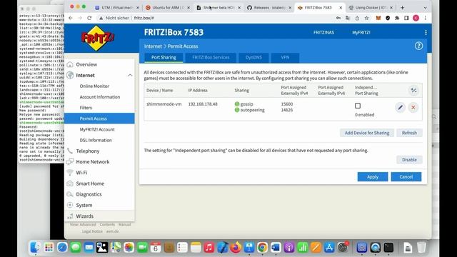This screenshot has width=457, height=257.
Task: Click the Apply button
Action: [373, 177]
